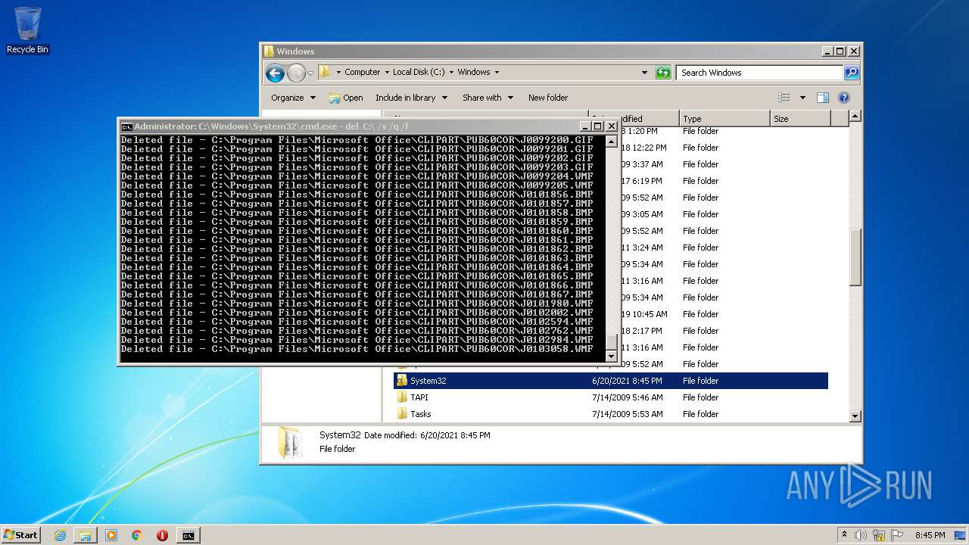The height and width of the screenshot is (545, 969).
Task: Click the Search Windows input field
Action: (759, 73)
